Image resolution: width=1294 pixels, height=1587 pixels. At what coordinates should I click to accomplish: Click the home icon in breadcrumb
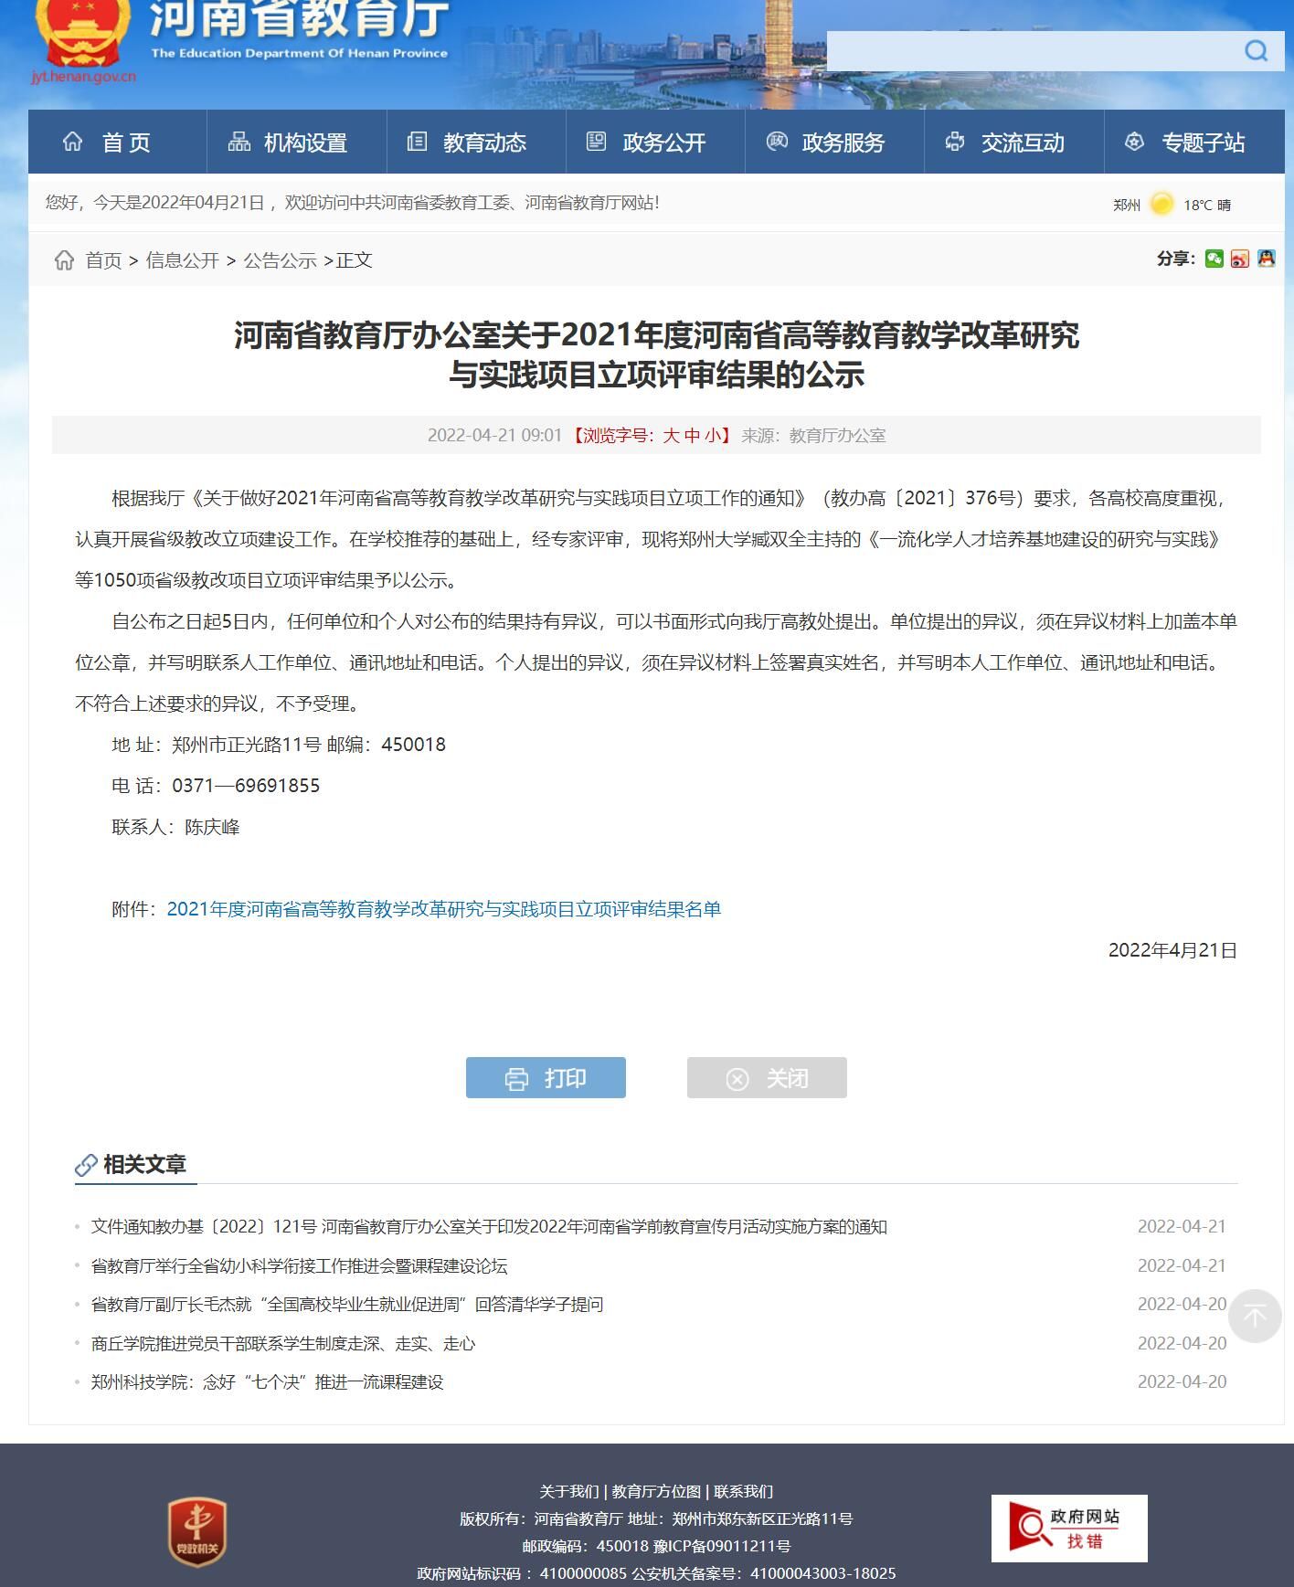(x=64, y=260)
